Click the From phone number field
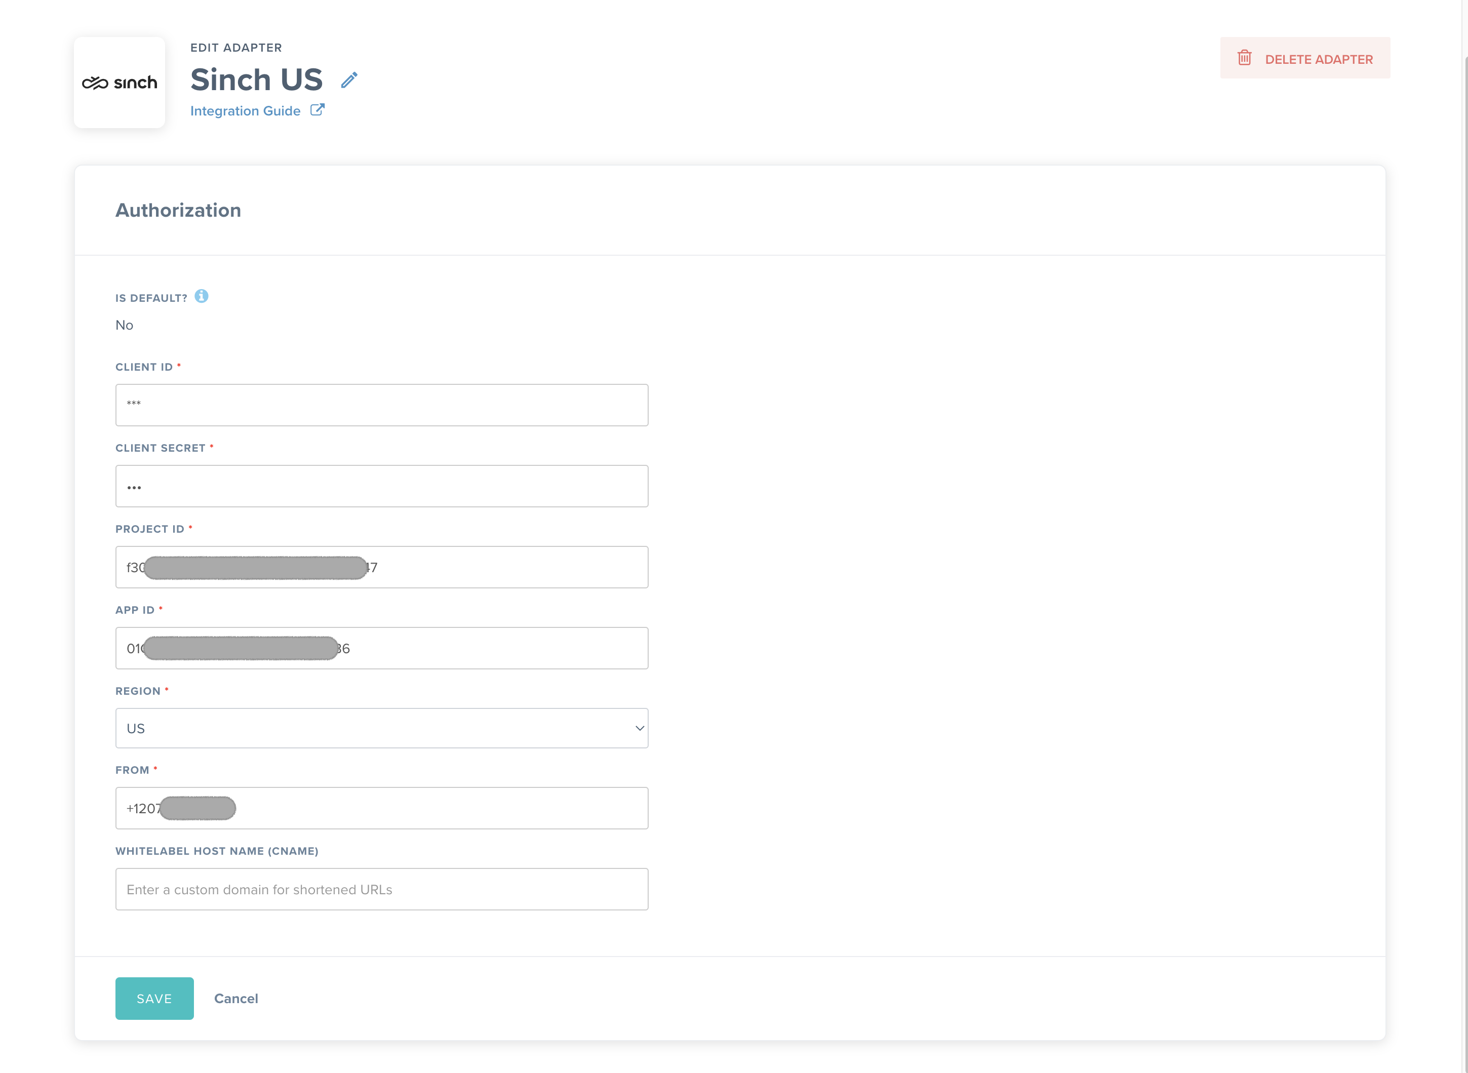This screenshot has width=1468, height=1073. (442, 808)
